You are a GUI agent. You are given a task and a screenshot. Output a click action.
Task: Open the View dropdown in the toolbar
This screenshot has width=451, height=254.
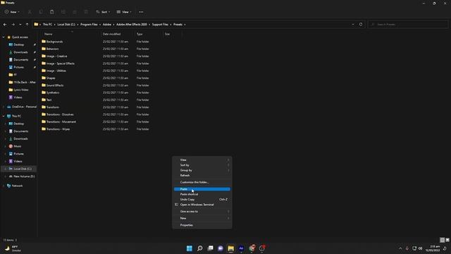point(124,12)
